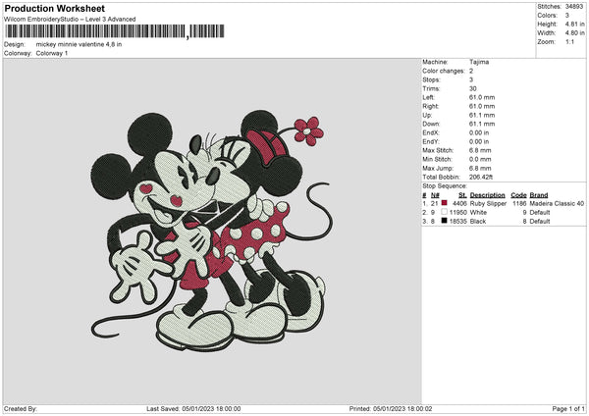Click the 'Color changes:' label

point(444,71)
